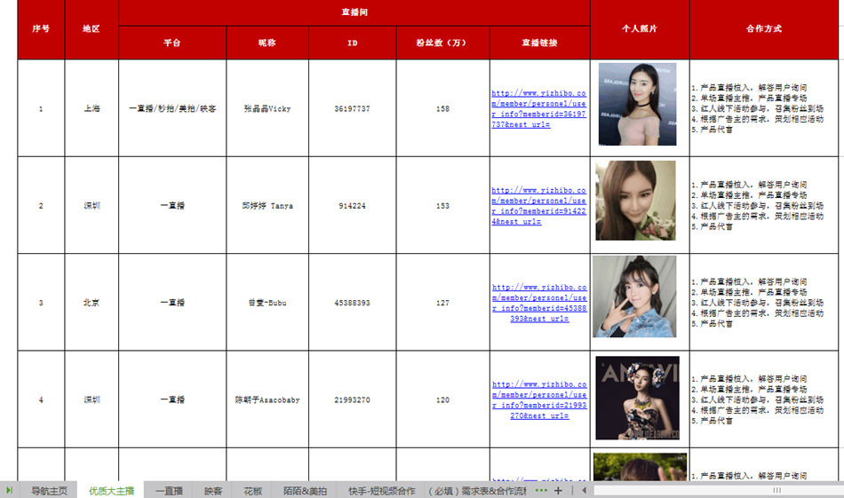Select the ID cell 45388393
Image resolution: width=844 pixels, height=498 pixels.
pyautogui.click(x=352, y=302)
